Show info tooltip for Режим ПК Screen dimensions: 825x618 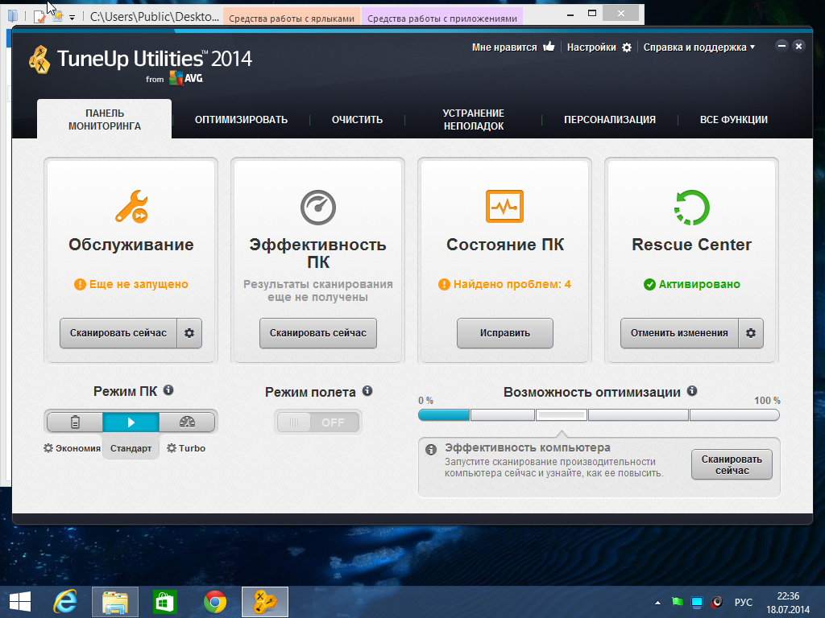(168, 390)
